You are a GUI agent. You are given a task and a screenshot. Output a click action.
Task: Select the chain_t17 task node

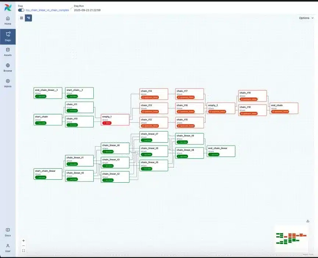[x=189, y=94]
